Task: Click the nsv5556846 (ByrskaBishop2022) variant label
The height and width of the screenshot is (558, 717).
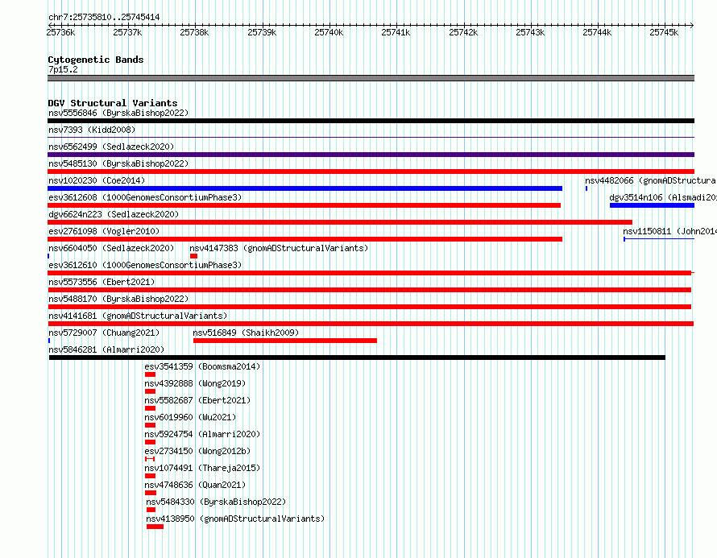Action: [118, 113]
